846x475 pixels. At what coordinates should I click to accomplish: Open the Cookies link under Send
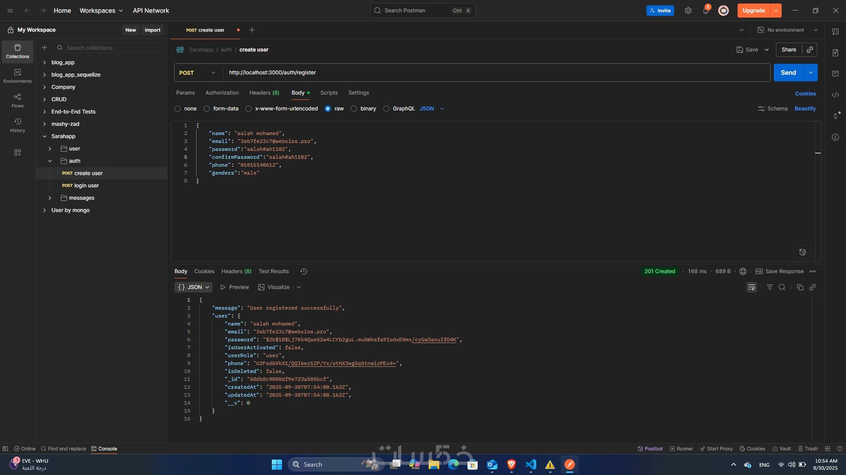point(805,94)
